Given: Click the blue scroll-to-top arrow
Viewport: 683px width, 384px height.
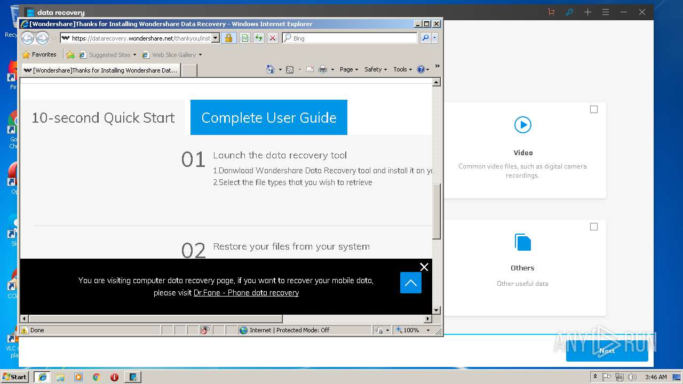Looking at the screenshot, I should click(x=411, y=283).
